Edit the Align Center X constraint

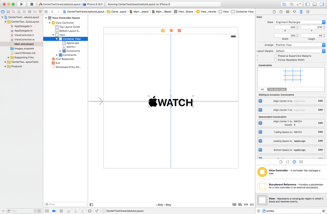pos(320,101)
